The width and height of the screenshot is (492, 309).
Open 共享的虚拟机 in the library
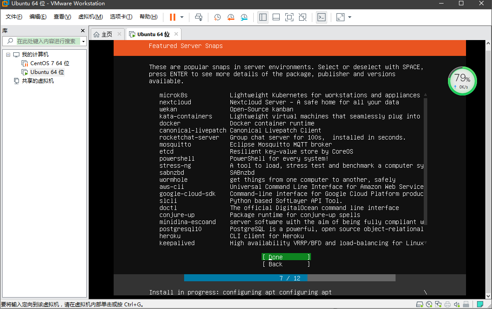coord(37,81)
